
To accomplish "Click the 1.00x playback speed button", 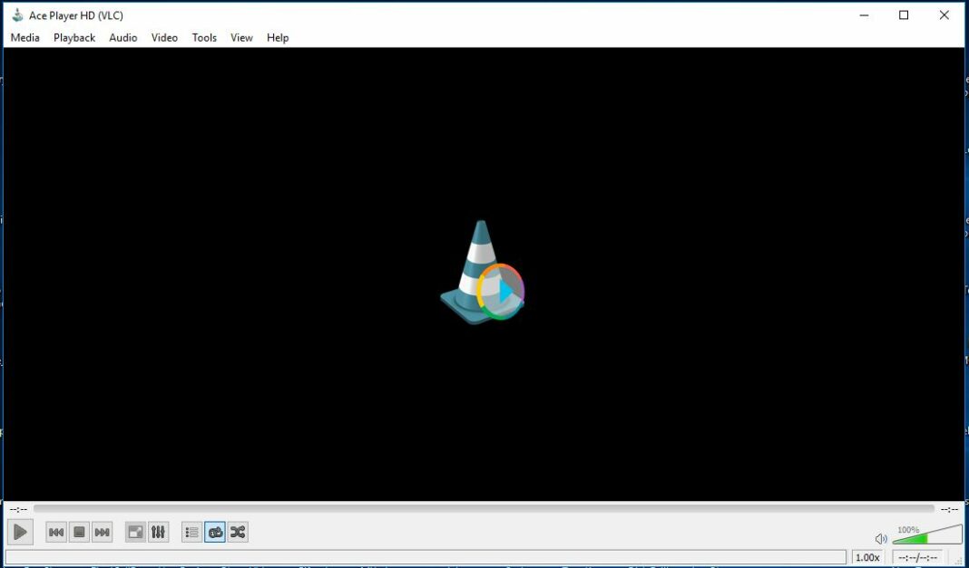I will click(867, 557).
